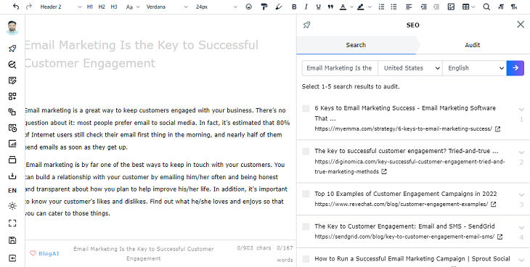Screen dimensions: 530x267
Task: Insert a numbered list
Action: pos(381,7)
